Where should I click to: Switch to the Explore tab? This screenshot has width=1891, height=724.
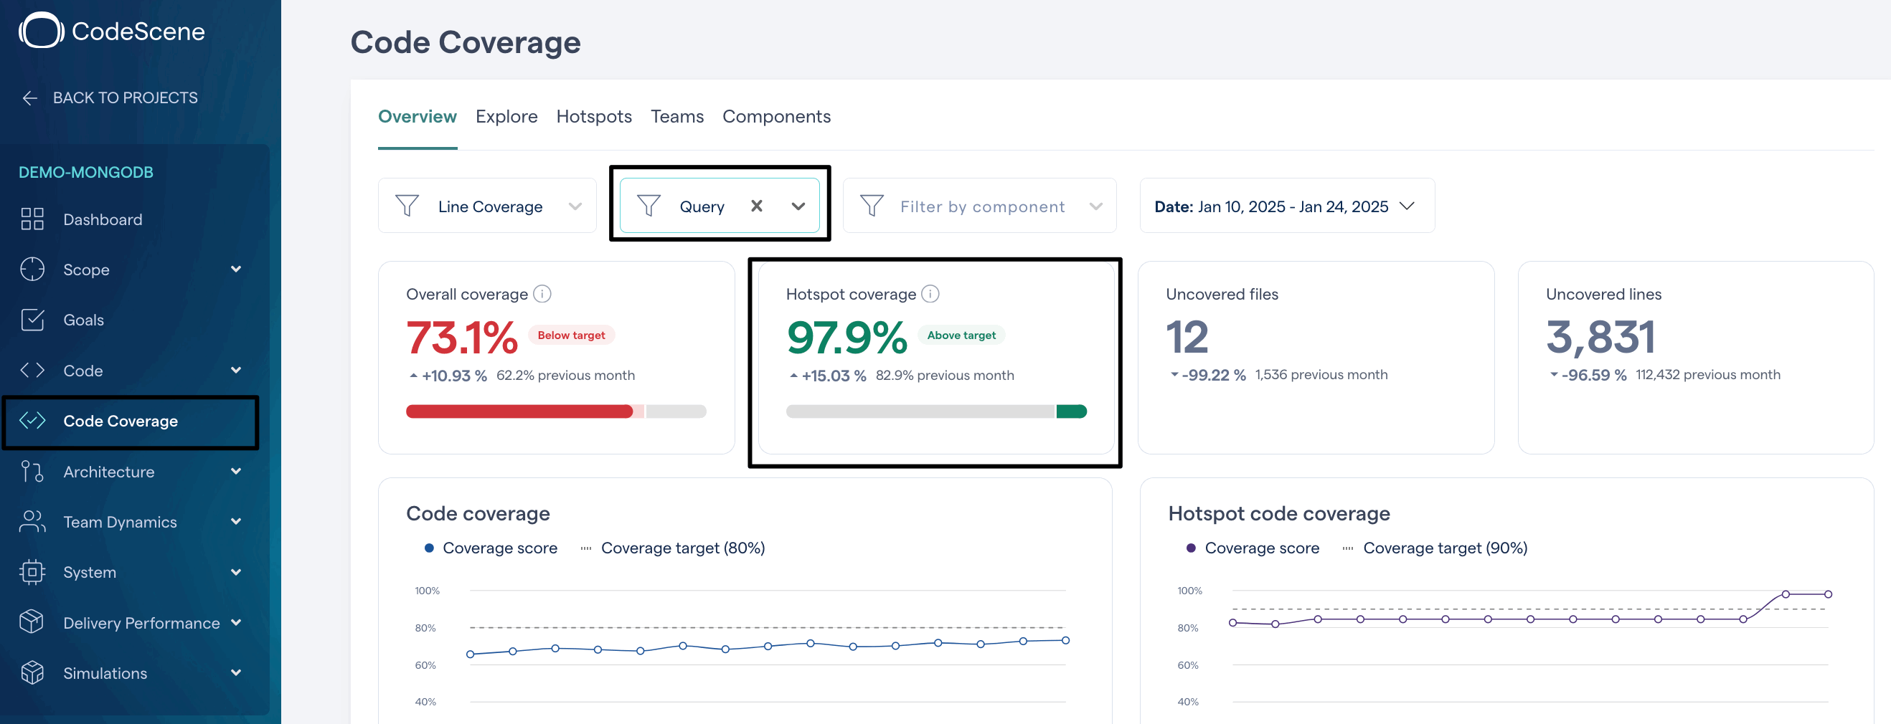[x=506, y=117]
